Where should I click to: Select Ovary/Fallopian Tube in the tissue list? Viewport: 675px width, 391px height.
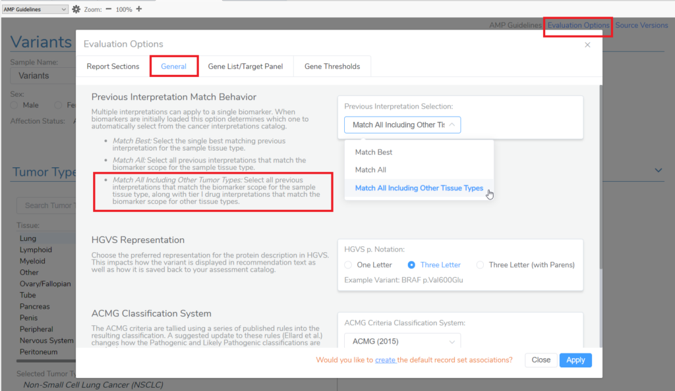click(x=45, y=289)
